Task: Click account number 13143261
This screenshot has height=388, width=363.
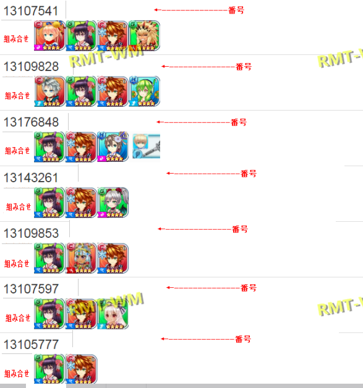Action: (x=31, y=178)
